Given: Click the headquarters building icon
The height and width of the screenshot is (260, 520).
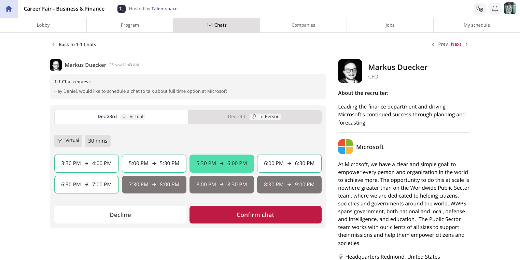Looking at the screenshot, I should pos(341,257).
